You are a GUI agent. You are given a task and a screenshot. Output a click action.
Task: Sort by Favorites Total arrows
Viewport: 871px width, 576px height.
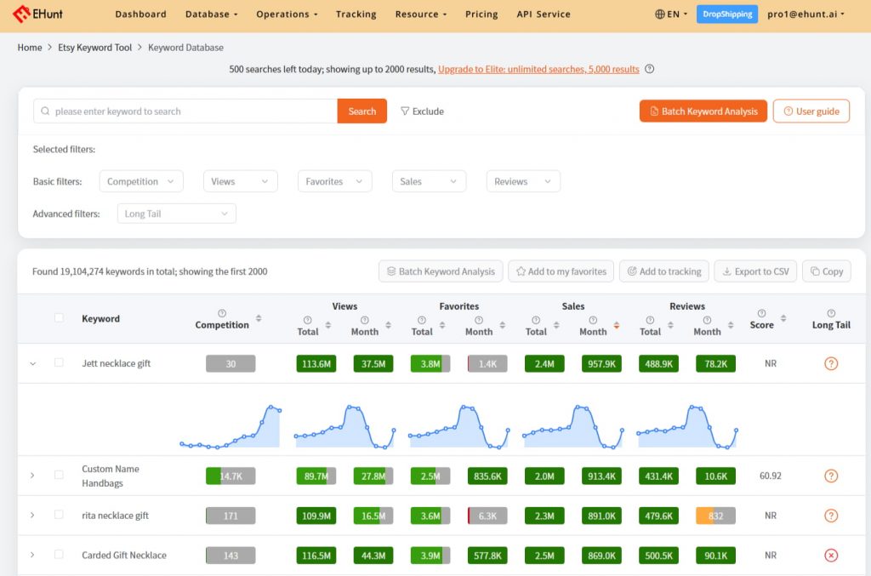pos(442,325)
